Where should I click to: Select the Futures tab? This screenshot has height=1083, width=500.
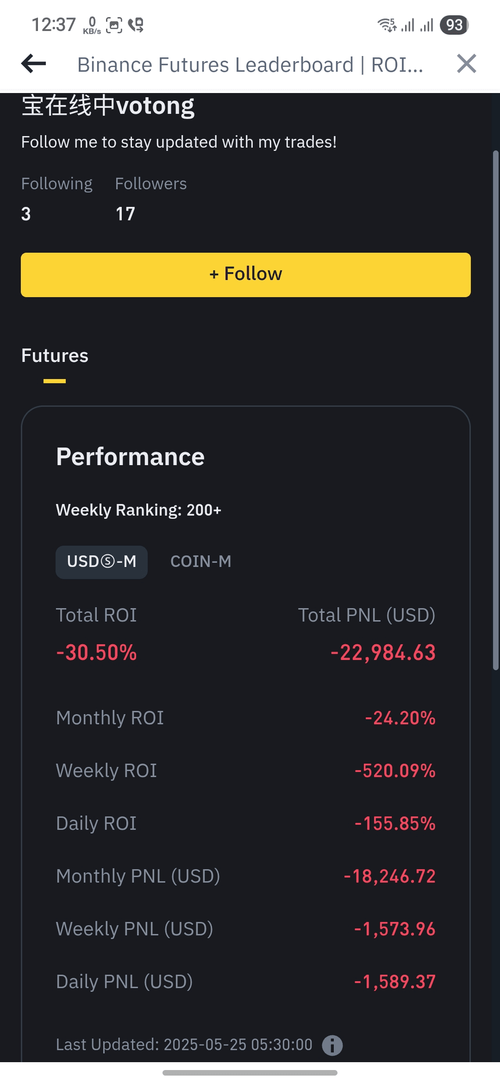[x=55, y=356]
